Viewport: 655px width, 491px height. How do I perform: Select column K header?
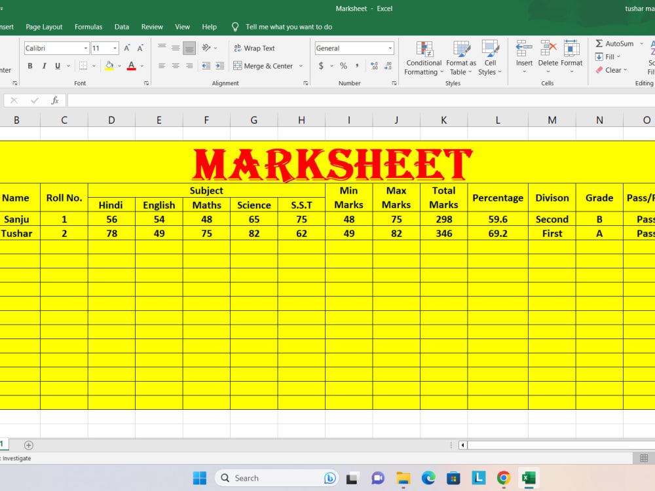443,120
